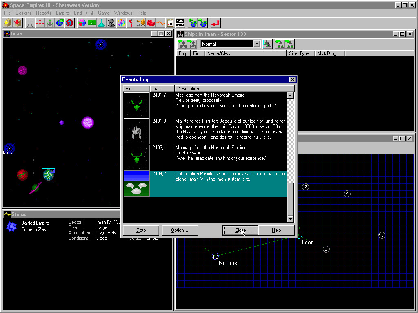Click the red end-turn arrow icon

click(x=216, y=23)
